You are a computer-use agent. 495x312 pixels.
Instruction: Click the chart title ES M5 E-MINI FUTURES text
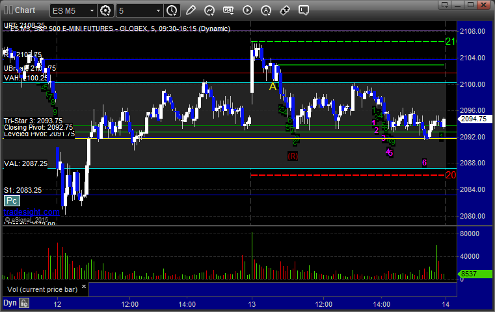pos(120,29)
